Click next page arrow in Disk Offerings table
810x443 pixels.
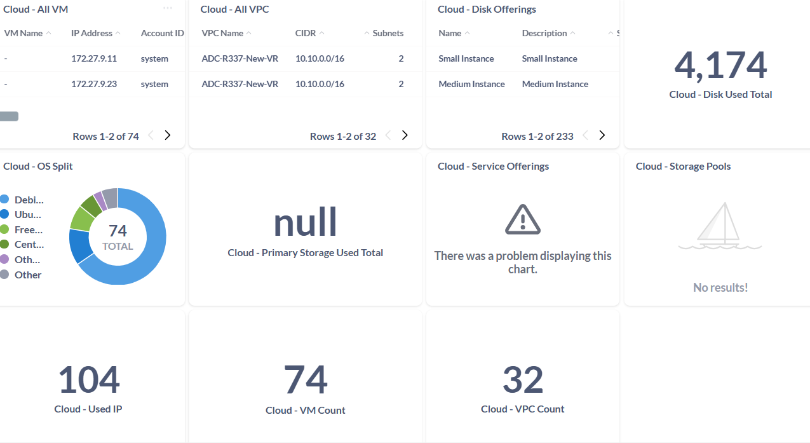pyautogui.click(x=602, y=135)
